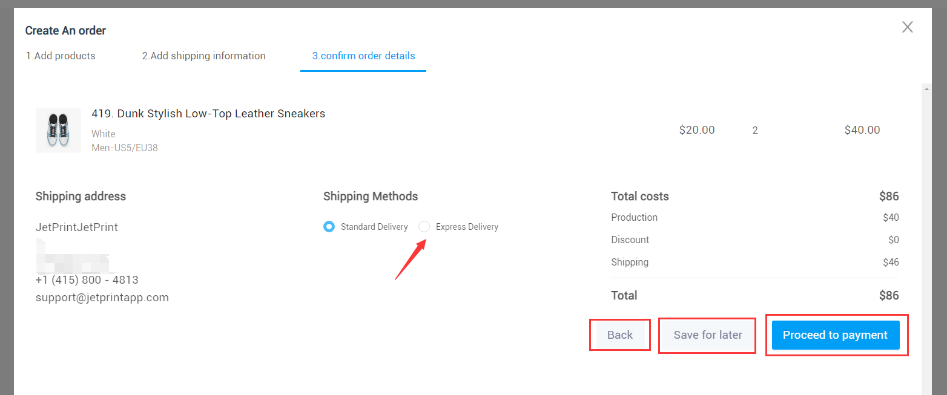The height and width of the screenshot is (395, 947).
Task: Click the JetPrintJetPrint recipient name
Action: 77,227
